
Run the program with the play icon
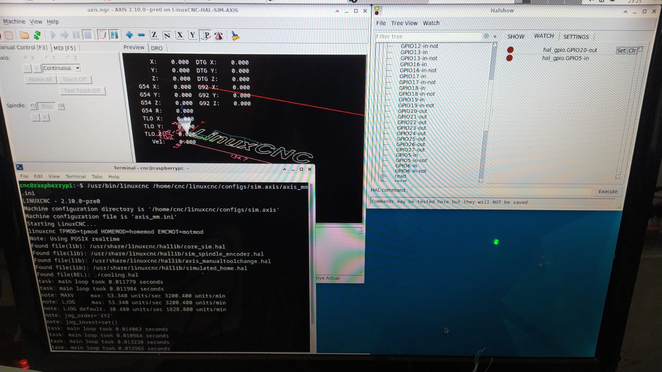[53, 36]
